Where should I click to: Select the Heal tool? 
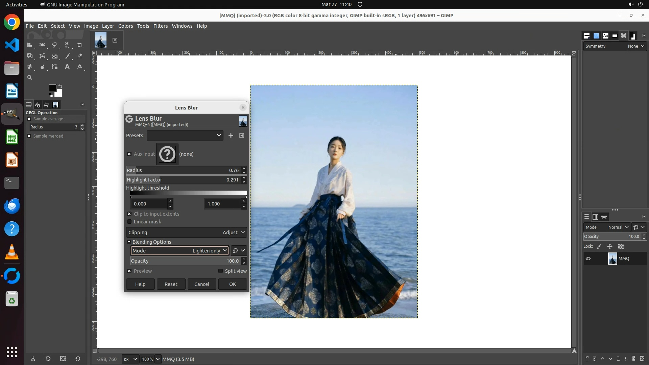point(30,67)
